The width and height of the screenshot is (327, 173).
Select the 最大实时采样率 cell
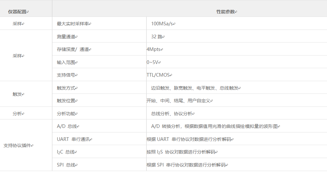[x=73, y=24]
